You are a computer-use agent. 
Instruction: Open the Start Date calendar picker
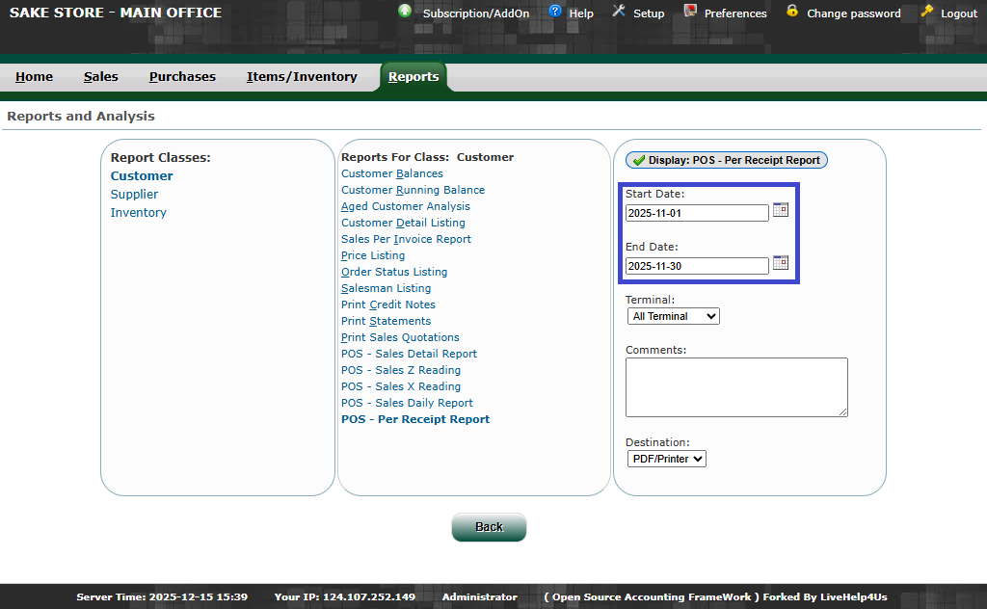click(781, 210)
